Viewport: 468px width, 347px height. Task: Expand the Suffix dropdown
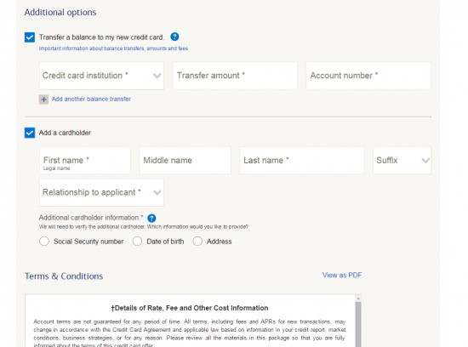[402, 161]
